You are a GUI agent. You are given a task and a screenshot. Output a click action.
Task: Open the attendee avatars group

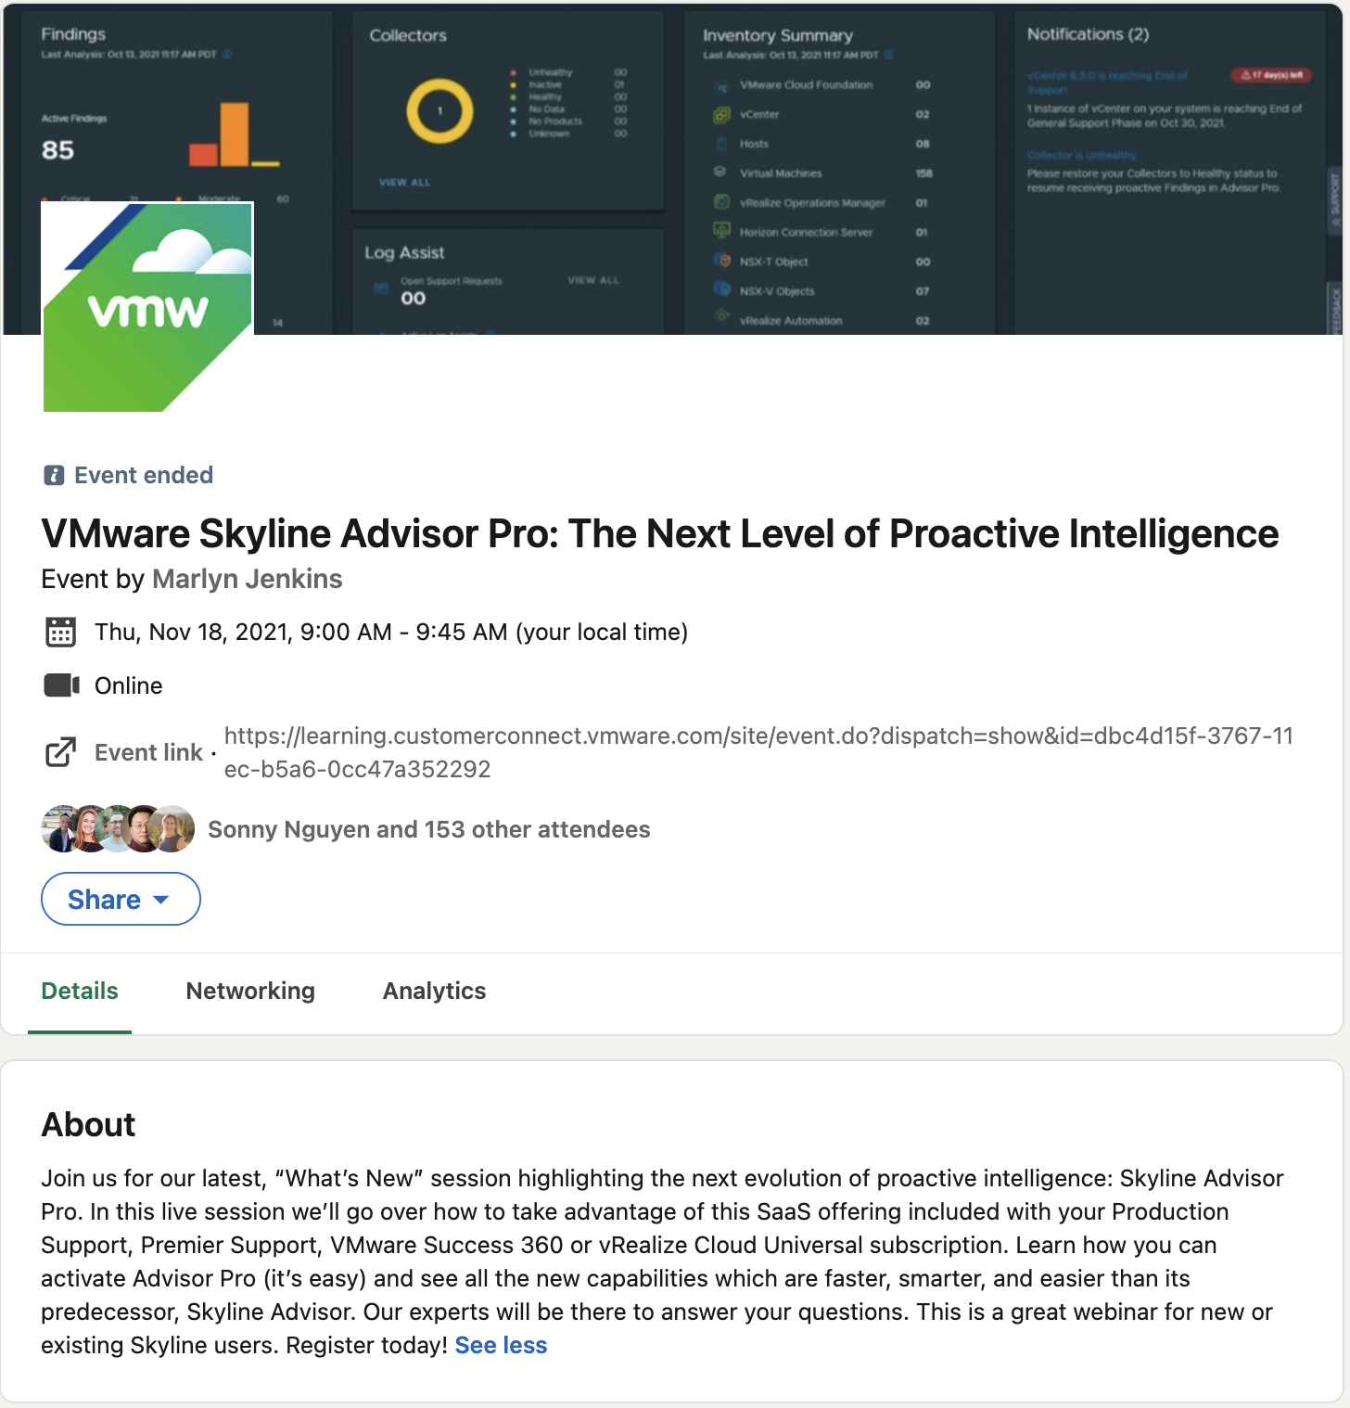(118, 829)
